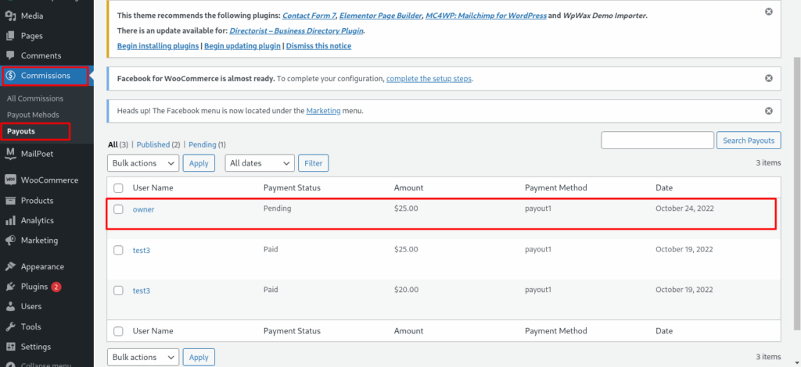Click the WooCommerce icon in sidebar
Screen dimensions: 801x367
tap(11, 180)
